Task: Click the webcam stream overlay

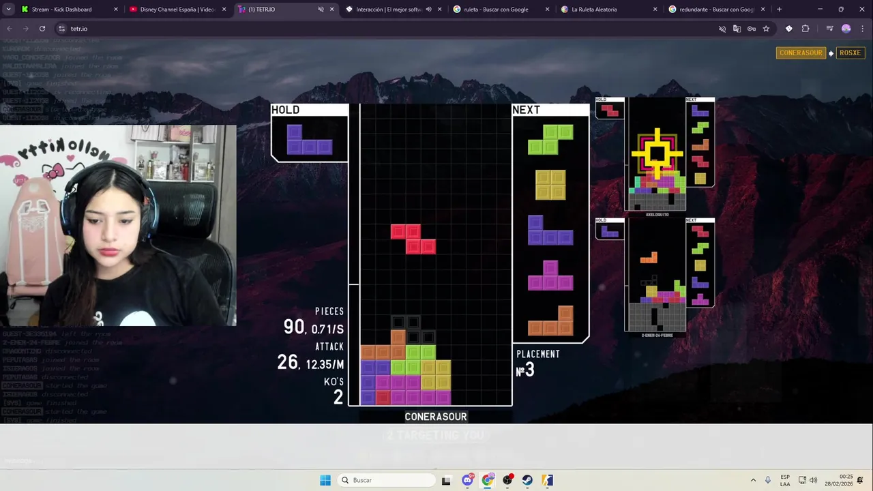Action: 118,226
